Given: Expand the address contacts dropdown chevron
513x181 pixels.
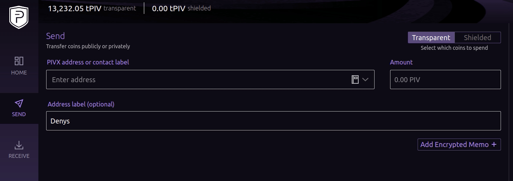Looking at the screenshot, I should [x=366, y=80].
